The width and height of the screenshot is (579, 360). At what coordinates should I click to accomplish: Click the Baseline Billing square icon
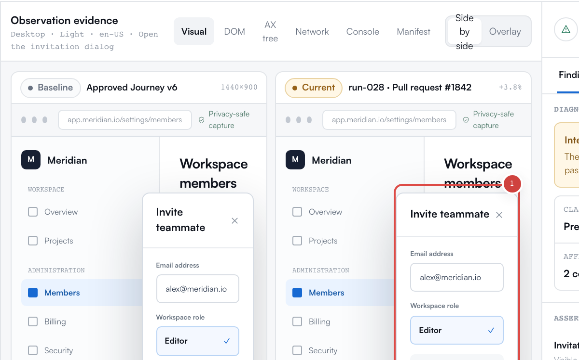33,321
